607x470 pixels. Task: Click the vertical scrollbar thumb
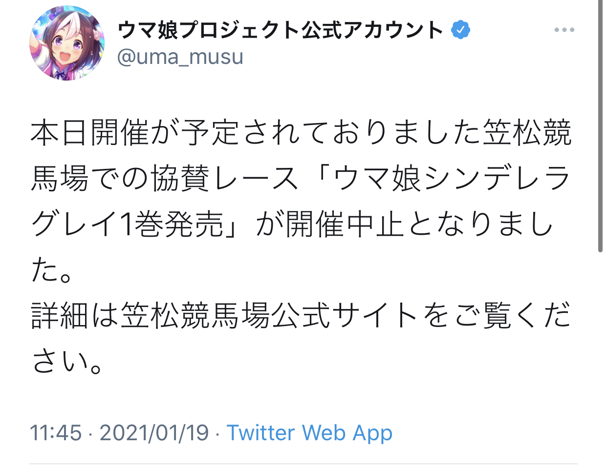(x=600, y=127)
